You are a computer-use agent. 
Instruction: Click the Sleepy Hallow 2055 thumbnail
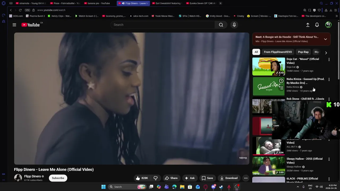pos(269,166)
